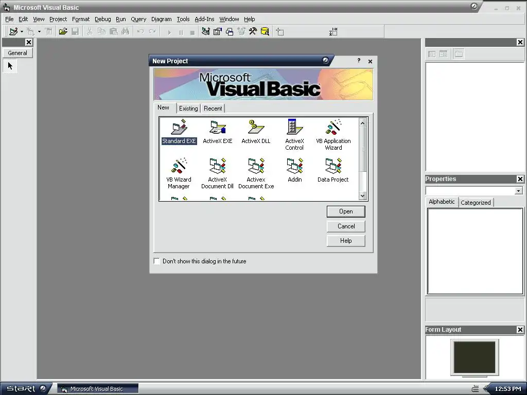
Task: Select the ActiveX Control project type
Action: coord(294,135)
